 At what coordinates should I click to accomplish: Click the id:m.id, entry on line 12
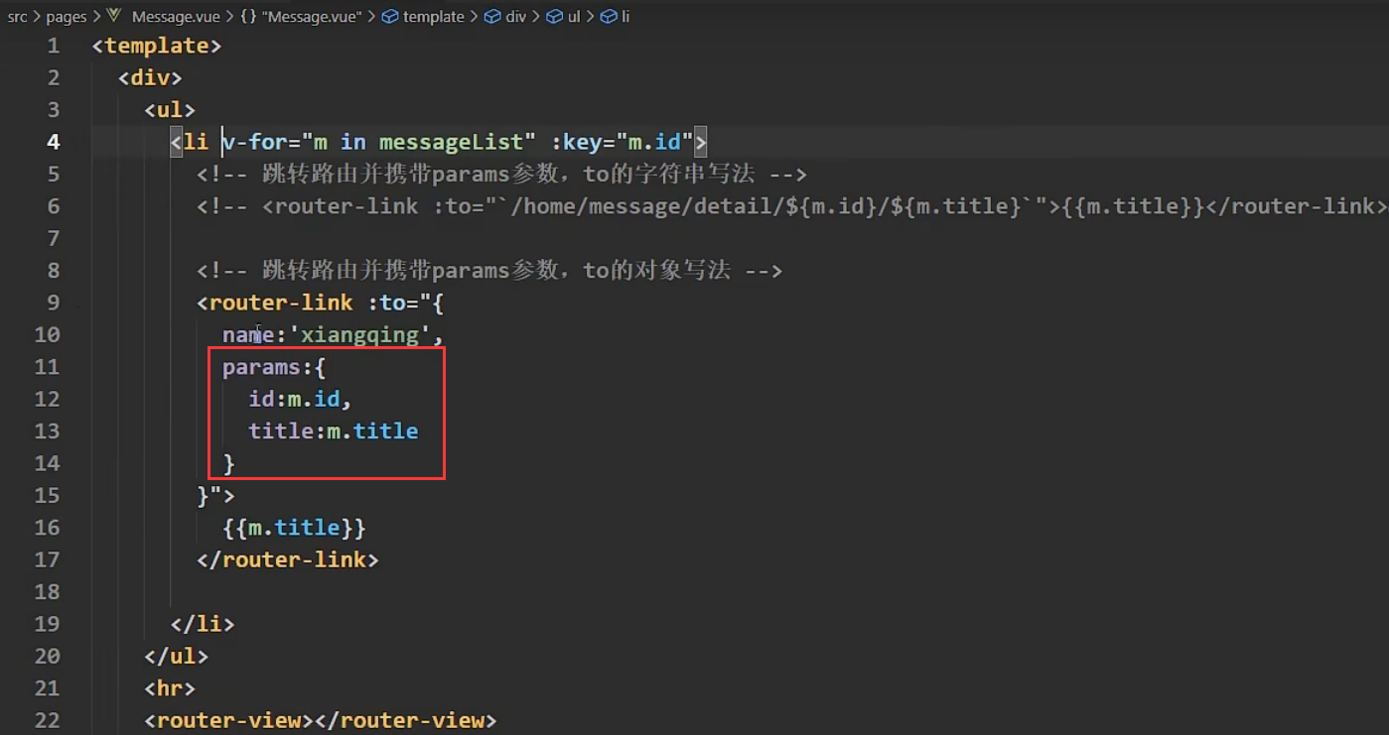301,399
